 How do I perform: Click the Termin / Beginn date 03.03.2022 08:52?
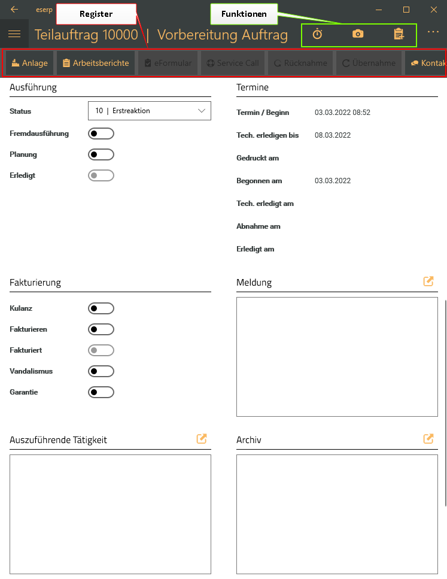(342, 112)
